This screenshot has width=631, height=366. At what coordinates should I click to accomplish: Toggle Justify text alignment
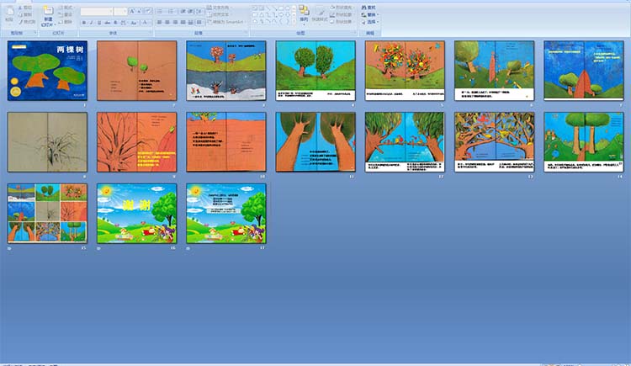(183, 22)
